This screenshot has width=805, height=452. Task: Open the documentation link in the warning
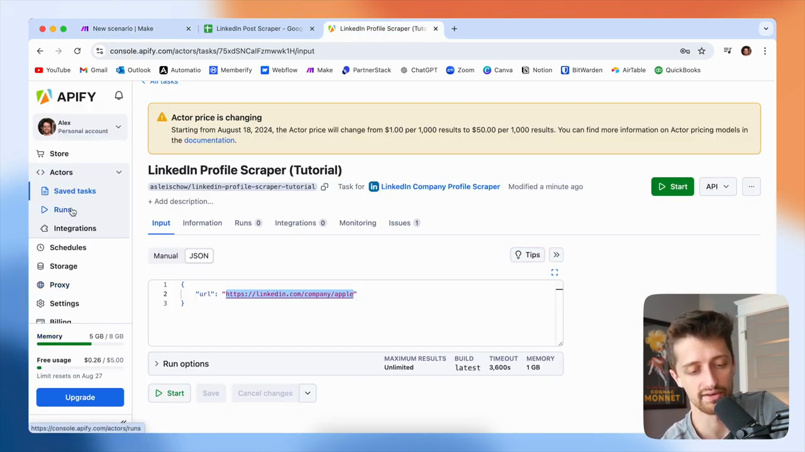209,140
